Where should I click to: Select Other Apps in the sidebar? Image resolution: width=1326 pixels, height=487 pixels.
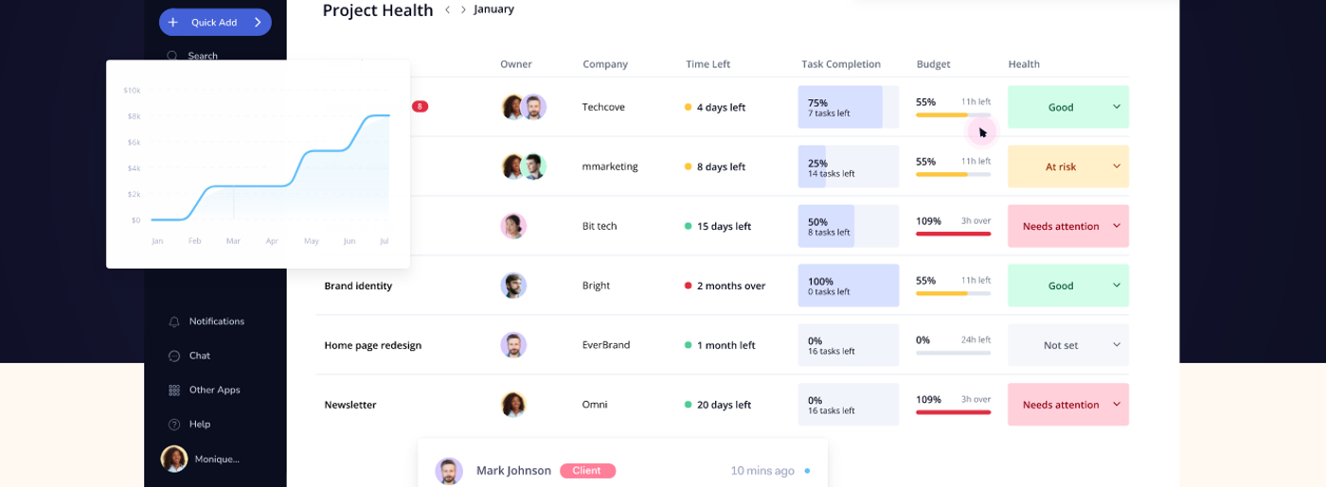(214, 391)
